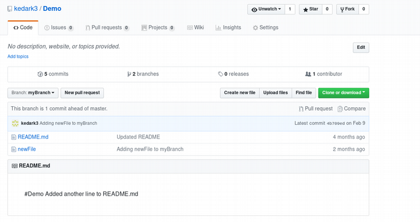
Task: Click the Updated README commit message
Action: tap(138, 137)
